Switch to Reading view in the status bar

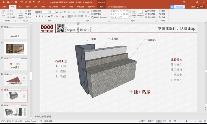pos(170,121)
